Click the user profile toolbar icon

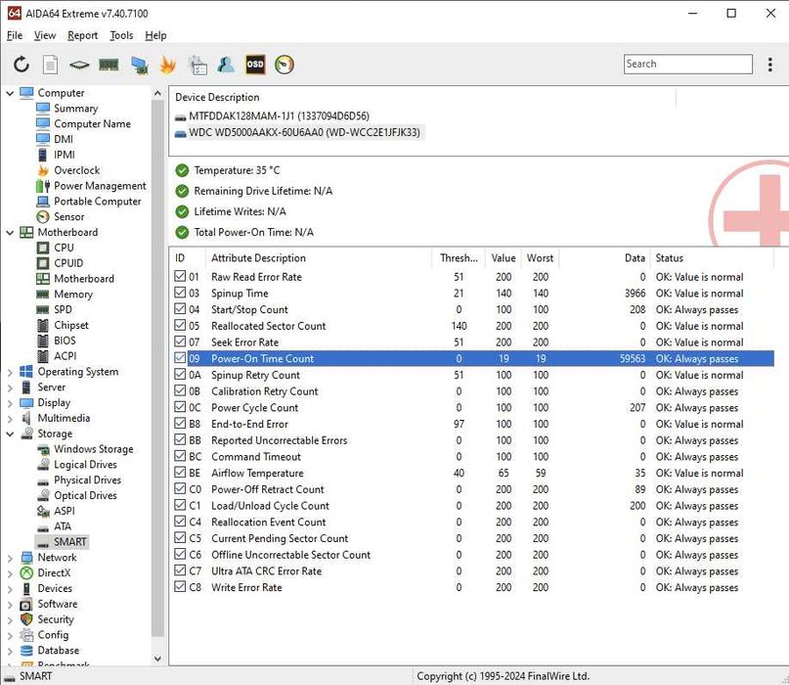[226, 64]
